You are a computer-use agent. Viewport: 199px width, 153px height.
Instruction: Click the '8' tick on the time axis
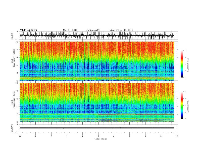145,136
